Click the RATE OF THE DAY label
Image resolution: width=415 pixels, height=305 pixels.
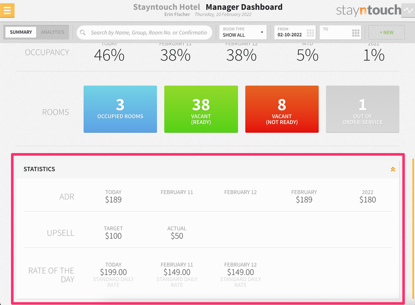coord(51,275)
